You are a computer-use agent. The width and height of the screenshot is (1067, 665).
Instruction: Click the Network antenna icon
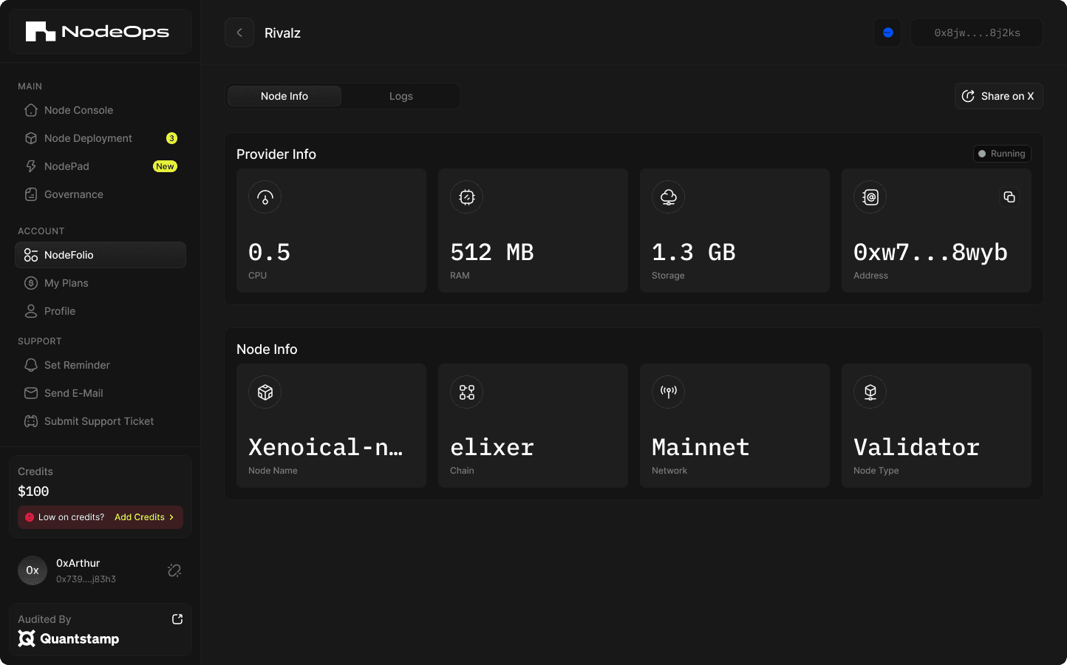[x=669, y=392]
